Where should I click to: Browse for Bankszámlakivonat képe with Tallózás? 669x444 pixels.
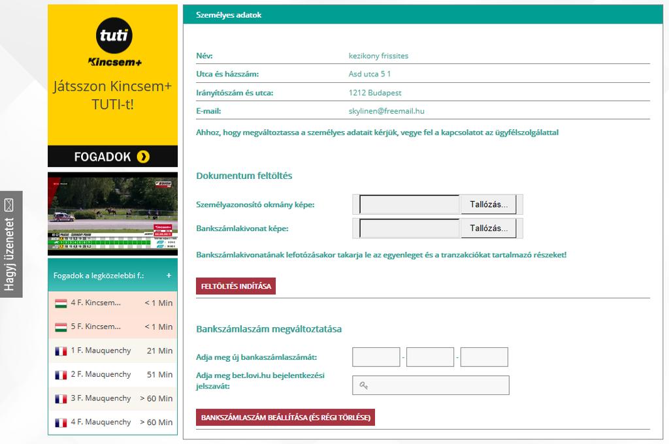[x=489, y=228]
